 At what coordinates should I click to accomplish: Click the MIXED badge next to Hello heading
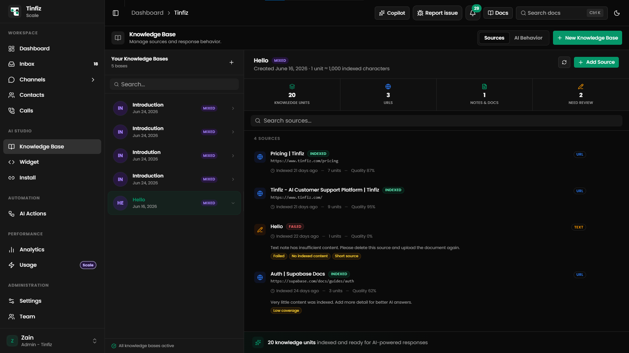coord(280,60)
